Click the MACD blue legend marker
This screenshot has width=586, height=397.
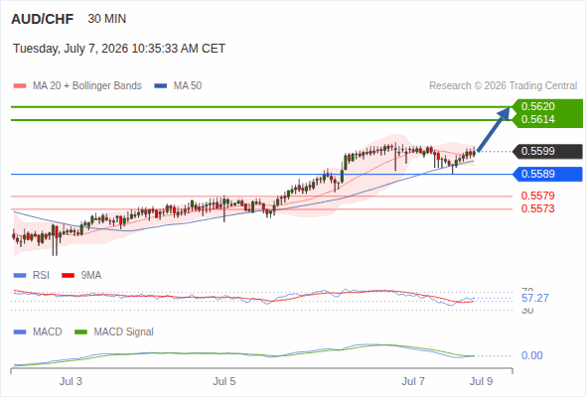[20, 332]
